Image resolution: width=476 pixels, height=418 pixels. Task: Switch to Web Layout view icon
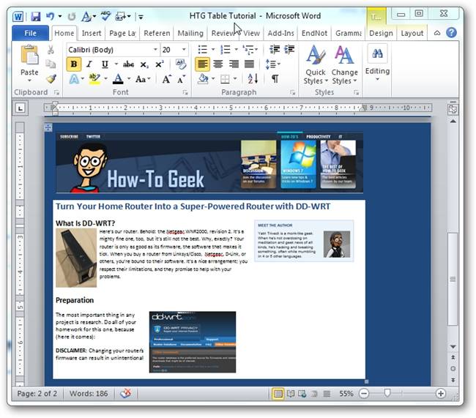coord(302,394)
